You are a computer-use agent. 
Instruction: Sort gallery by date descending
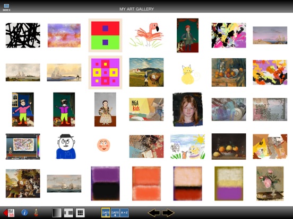115,213
